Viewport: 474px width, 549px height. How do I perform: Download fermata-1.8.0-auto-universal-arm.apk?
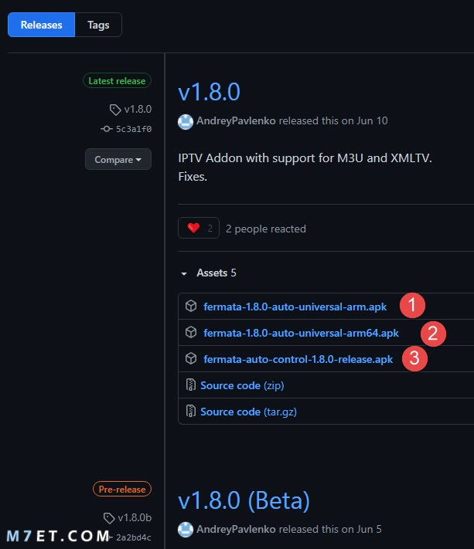[295, 307]
